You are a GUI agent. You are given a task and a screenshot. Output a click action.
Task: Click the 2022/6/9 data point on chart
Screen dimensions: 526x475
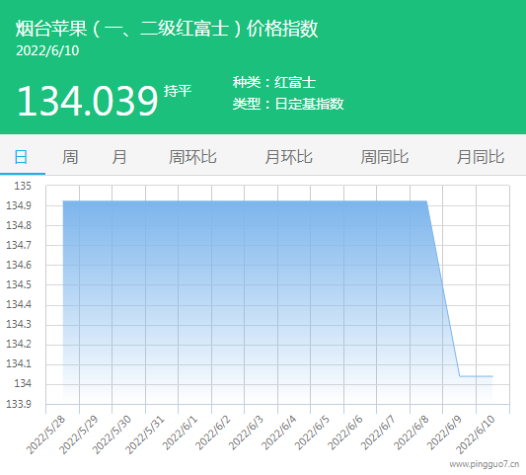(460, 376)
